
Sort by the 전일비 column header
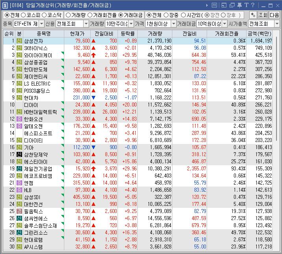click(x=190, y=34)
